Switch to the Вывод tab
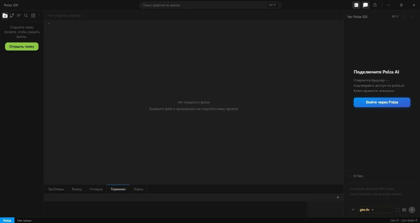Viewport: 420px width, 223px height. 77,189
